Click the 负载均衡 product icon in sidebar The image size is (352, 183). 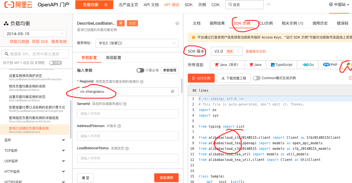tap(6, 23)
